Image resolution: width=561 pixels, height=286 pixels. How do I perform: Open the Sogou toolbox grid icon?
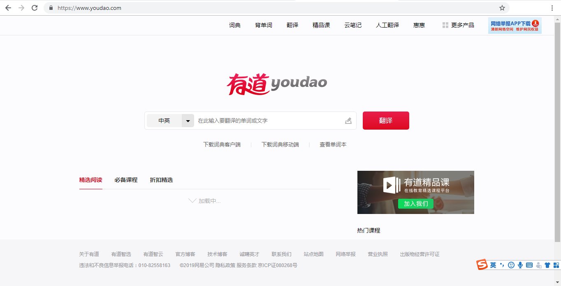(x=556, y=265)
